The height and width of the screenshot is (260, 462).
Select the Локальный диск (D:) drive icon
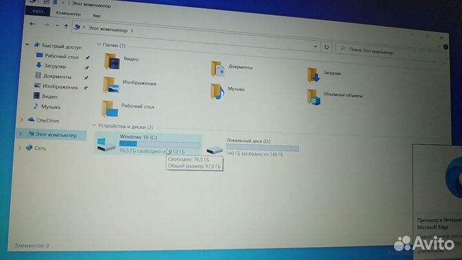pos(214,150)
